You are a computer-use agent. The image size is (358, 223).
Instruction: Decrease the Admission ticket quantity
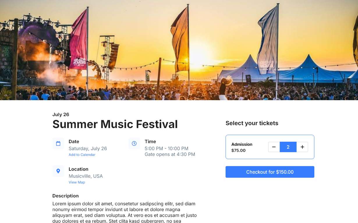(274, 147)
